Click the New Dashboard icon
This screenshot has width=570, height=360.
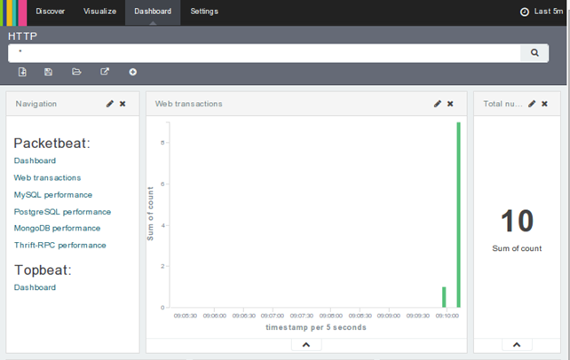tap(22, 72)
